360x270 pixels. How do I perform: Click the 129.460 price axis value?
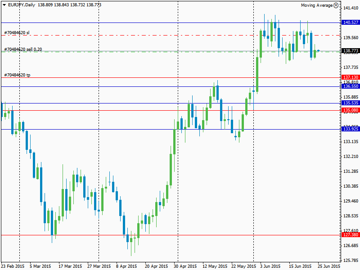[351, 201]
